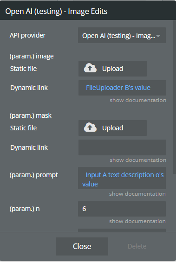
Task: Click the empty mask Dynamic link field
Action: [x=122, y=147]
